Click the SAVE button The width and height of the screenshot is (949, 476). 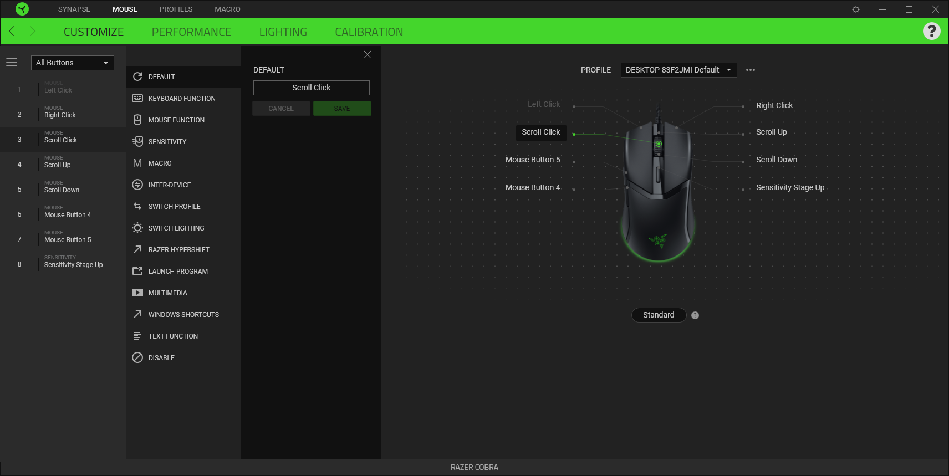tap(342, 109)
